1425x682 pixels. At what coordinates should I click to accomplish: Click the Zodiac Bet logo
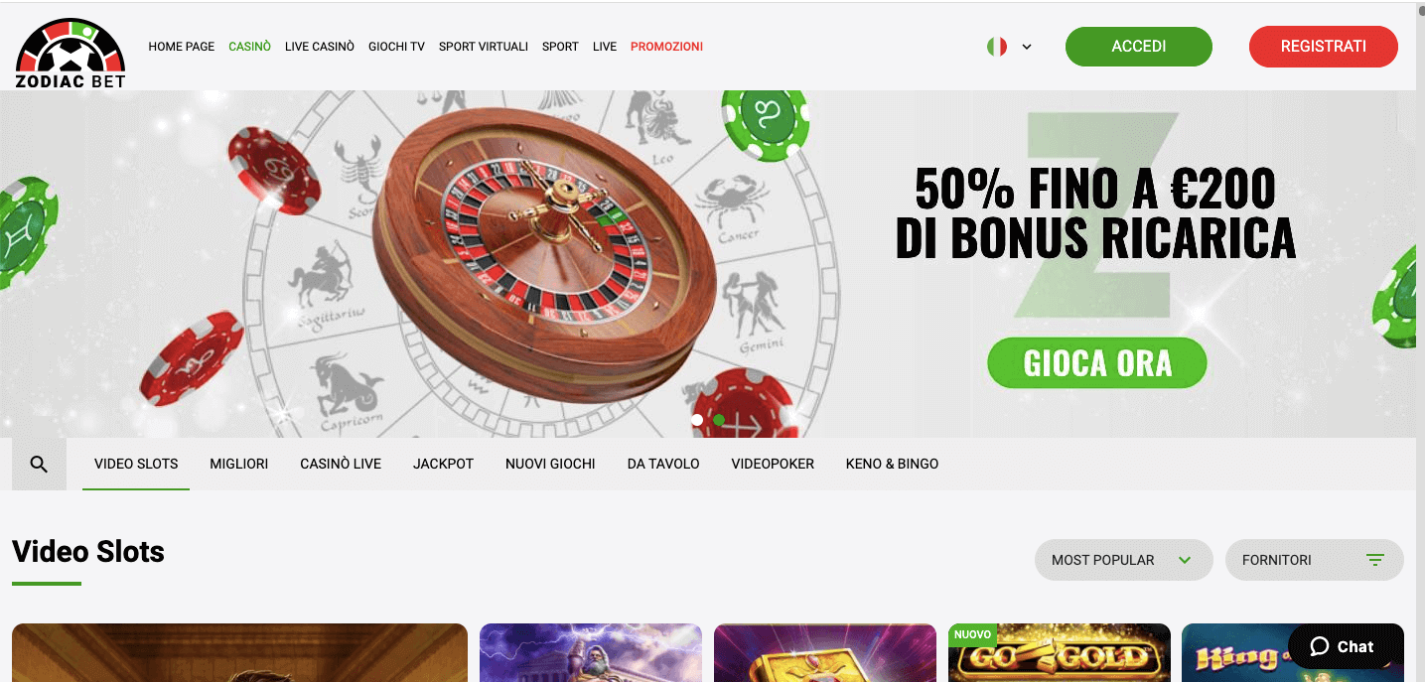(x=71, y=53)
